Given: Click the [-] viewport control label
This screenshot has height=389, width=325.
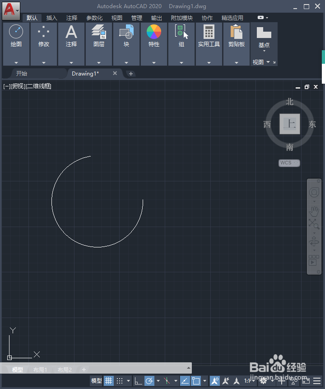Looking at the screenshot, I should (x=7, y=86).
